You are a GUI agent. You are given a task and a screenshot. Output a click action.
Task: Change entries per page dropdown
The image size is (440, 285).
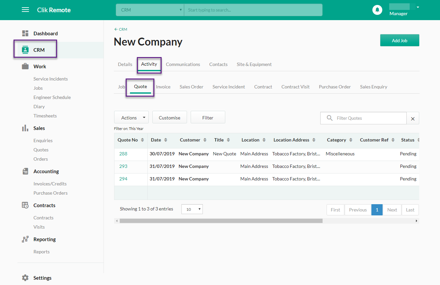192,209
